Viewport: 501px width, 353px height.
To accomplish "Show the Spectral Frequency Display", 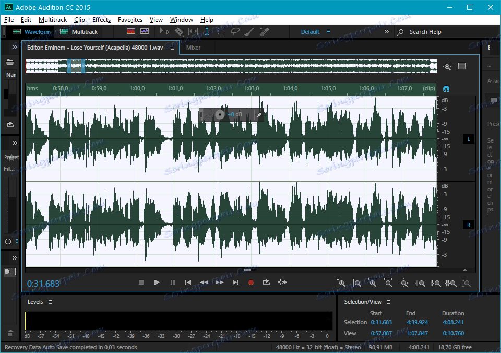I will [x=130, y=32].
